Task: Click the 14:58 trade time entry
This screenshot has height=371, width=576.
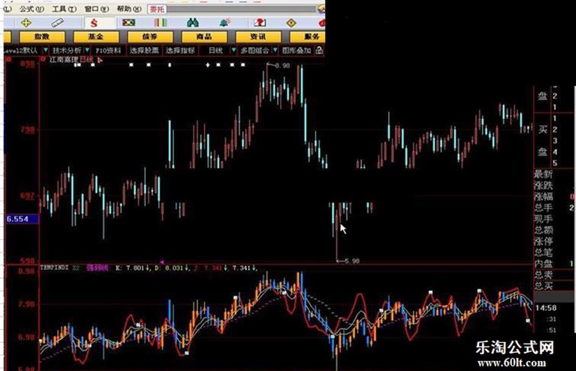Action: click(x=546, y=308)
